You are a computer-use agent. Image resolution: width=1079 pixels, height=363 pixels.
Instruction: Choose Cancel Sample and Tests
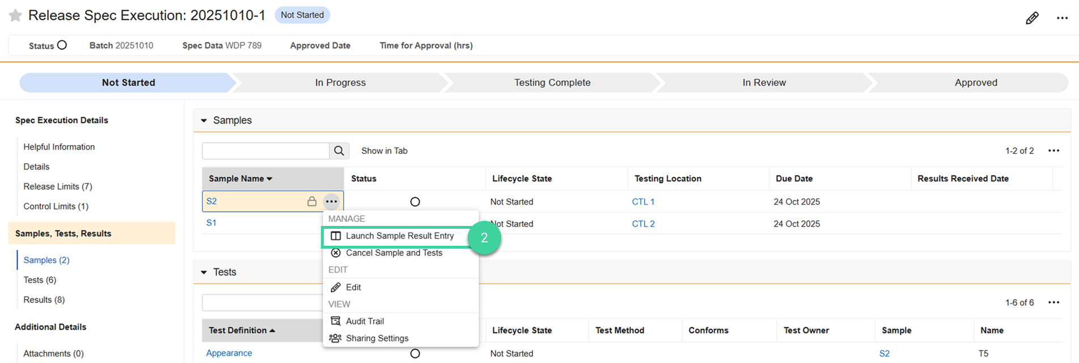pos(394,253)
